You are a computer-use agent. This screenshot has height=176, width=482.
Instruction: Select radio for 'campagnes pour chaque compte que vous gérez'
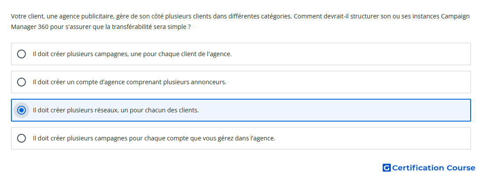21,138
